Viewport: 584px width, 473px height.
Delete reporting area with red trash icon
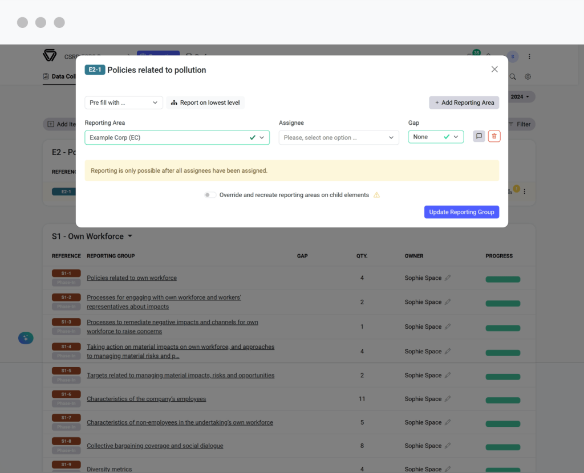point(494,136)
